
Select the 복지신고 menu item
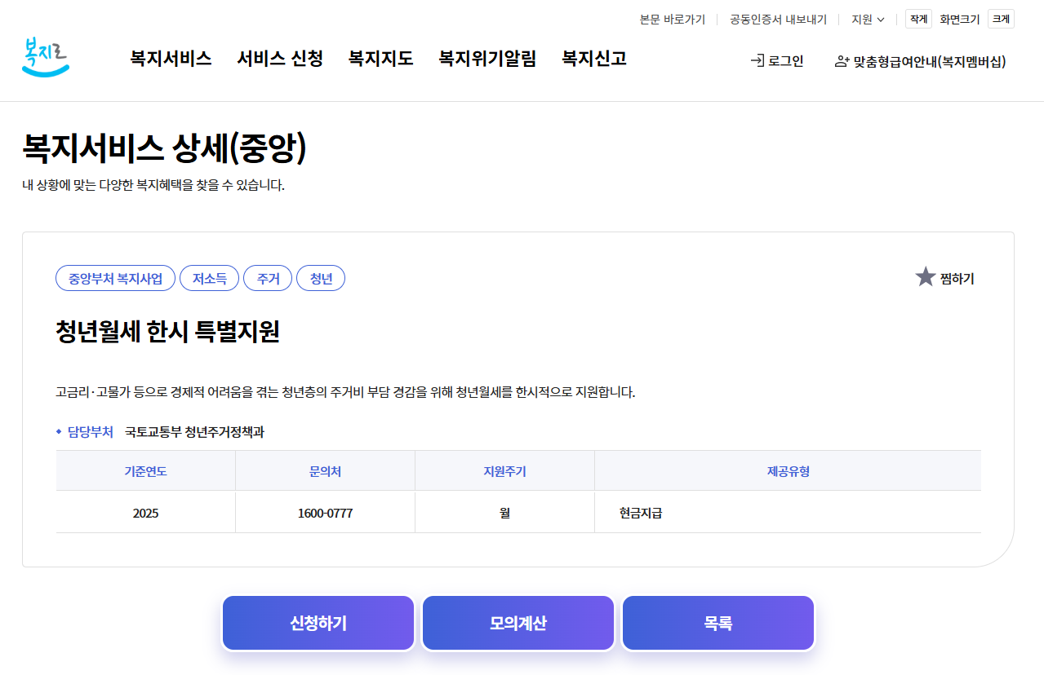(593, 59)
